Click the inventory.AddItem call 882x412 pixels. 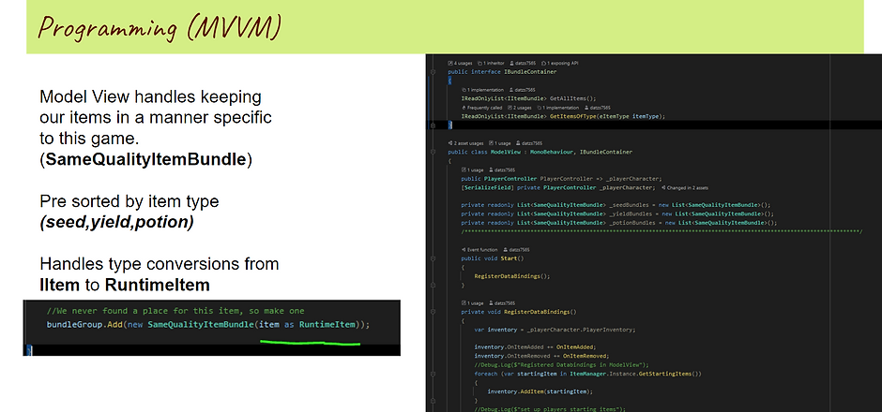click(x=540, y=391)
